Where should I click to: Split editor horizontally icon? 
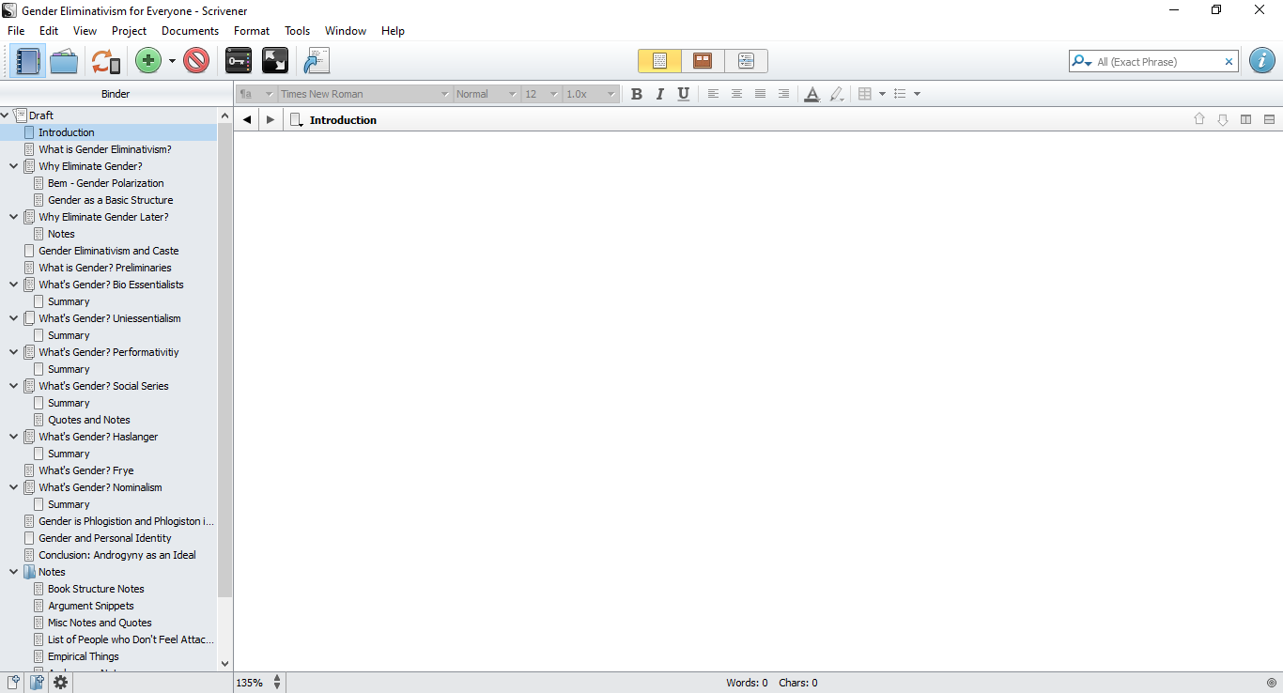[1269, 119]
